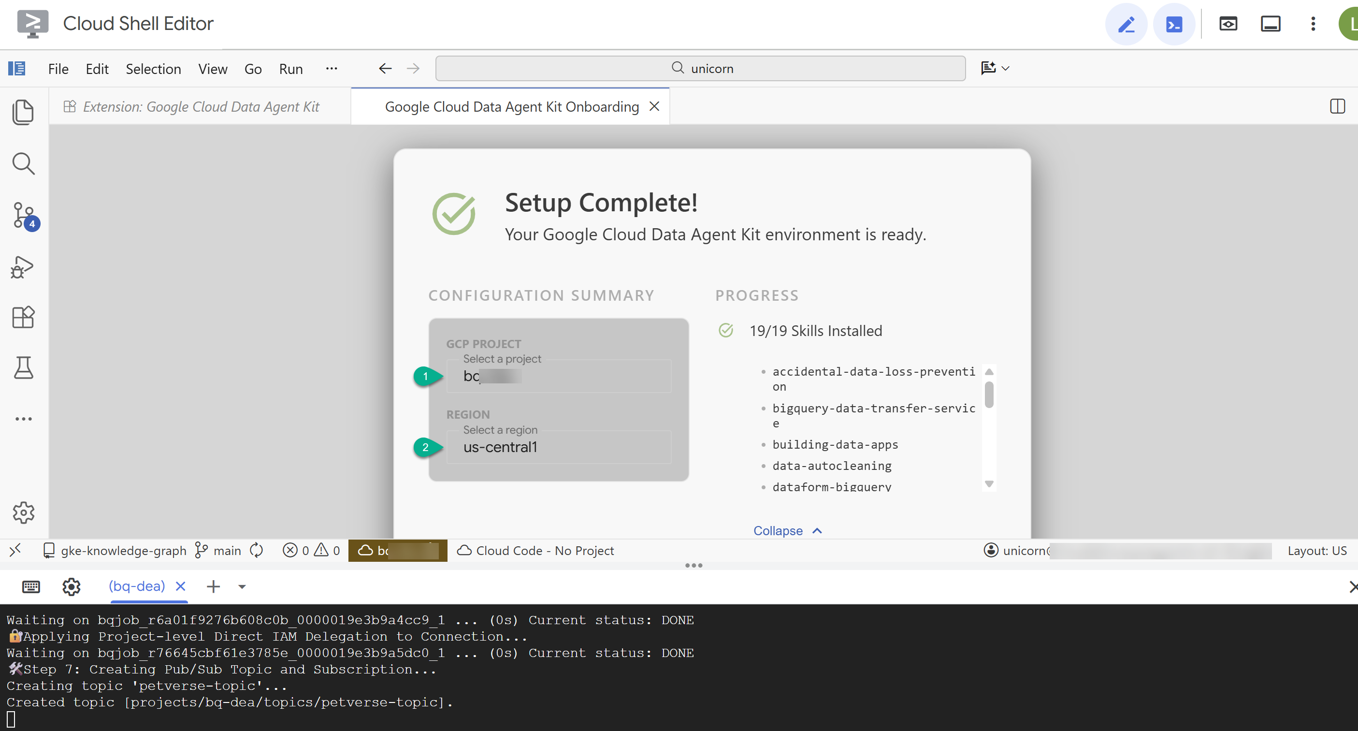Show additional sidebar views ellipsis
The height and width of the screenshot is (731, 1358).
pyautogui.click(x=23, y=419)
